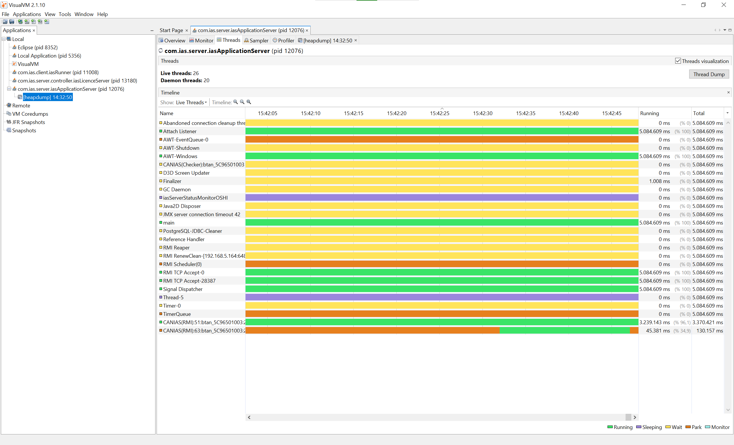Switch to the Sampler tab
This screenshot has width=734, height=445.
coord(256,40)
